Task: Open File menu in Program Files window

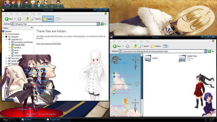Action: (x=6, y=14)
